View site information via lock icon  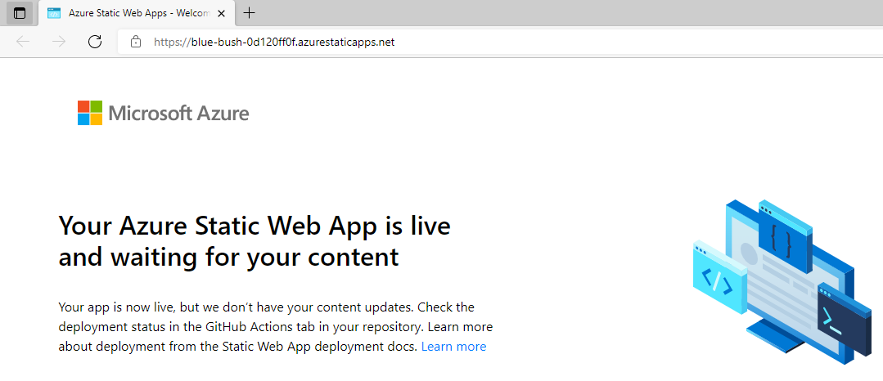(137, 42)
